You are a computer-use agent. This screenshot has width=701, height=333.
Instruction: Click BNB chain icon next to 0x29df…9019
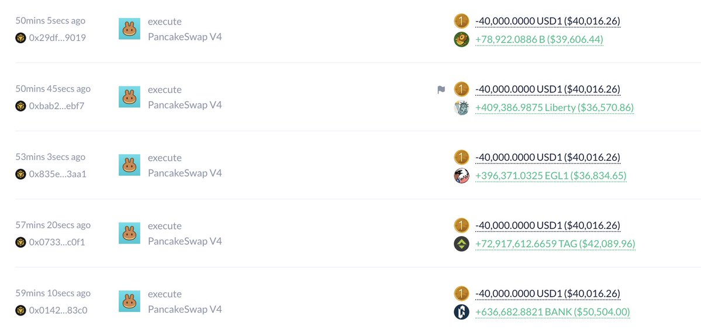[20, 38]
